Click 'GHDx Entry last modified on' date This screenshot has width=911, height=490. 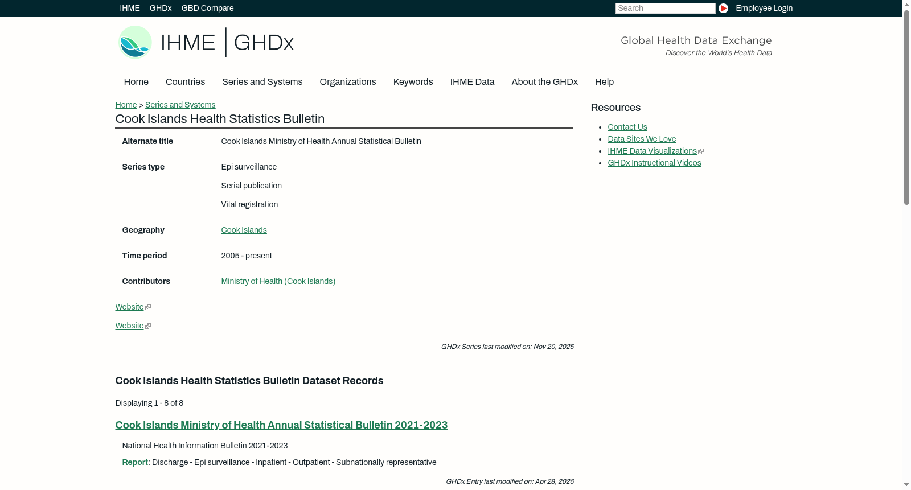coord(510,481)
